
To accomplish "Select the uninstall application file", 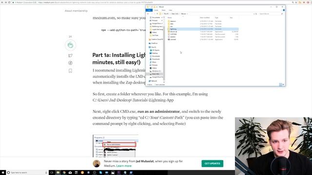I will click(173, 39).
